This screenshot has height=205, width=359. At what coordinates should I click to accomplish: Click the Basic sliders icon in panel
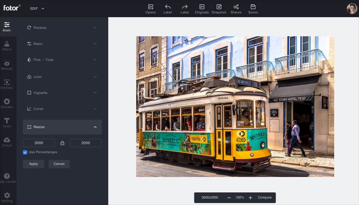(x=29, y=44)
